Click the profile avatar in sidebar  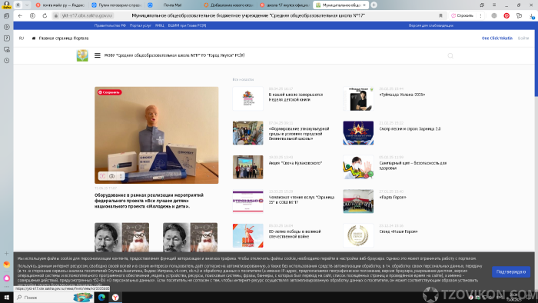click(6, 5)
